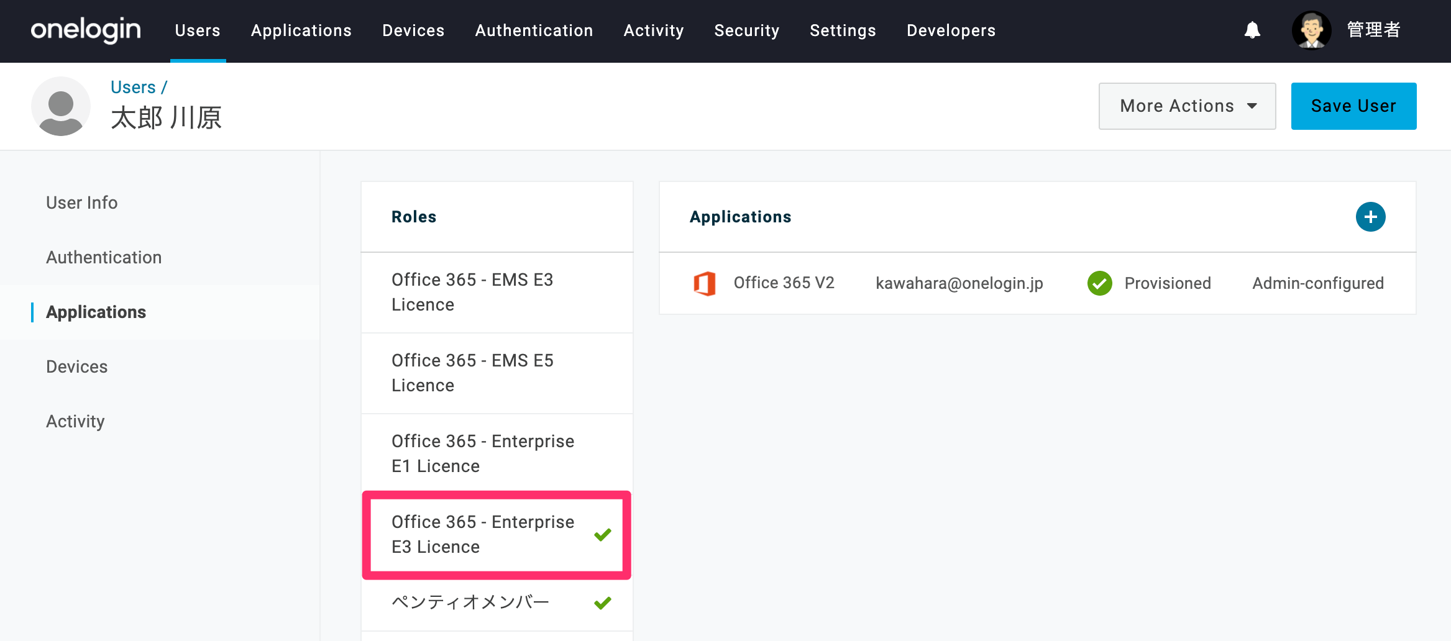Toggle the Office 365 Enterprise E3 Licence checkmark
The height and width of the screenshot is (641, 1451).
click(602, 534)
